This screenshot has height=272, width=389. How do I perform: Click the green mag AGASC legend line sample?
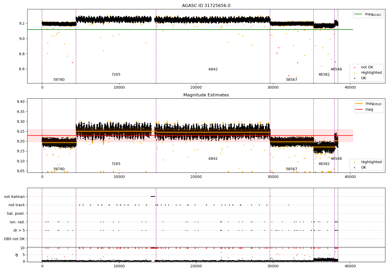pos(358,14)
